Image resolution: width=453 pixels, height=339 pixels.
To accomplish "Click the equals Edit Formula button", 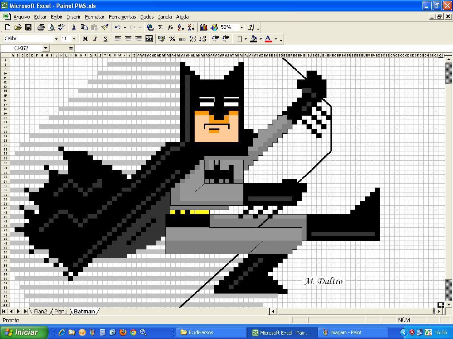I will coord(71,48).
